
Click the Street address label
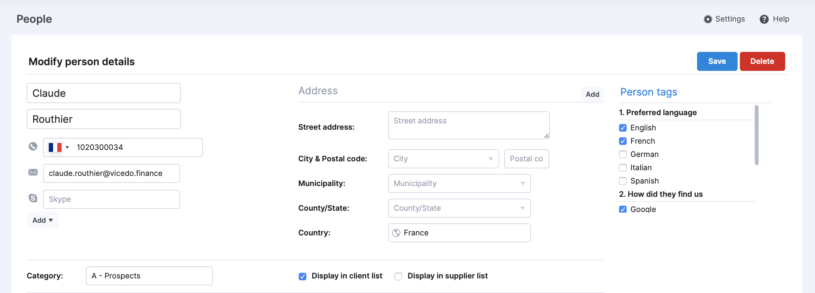[326, 127]
